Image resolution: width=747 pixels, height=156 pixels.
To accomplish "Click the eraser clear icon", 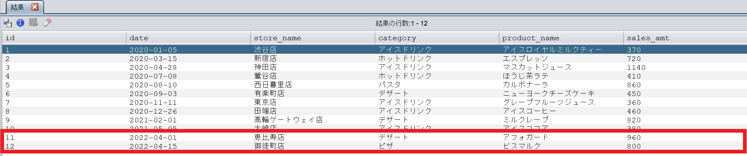I will click(47, 23).
